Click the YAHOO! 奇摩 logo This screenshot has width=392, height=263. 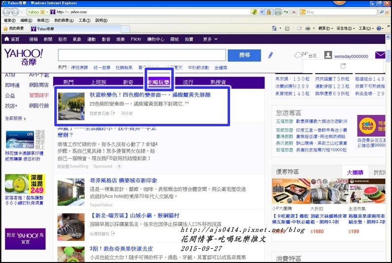[24, 57]
